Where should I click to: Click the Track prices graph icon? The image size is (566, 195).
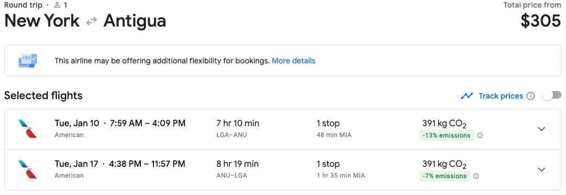click(467, 96)
